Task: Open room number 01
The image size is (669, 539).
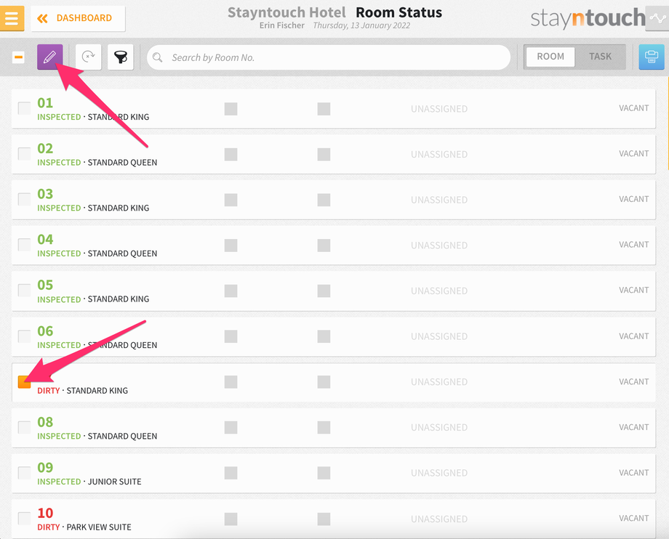Action: tap(45, 102)
